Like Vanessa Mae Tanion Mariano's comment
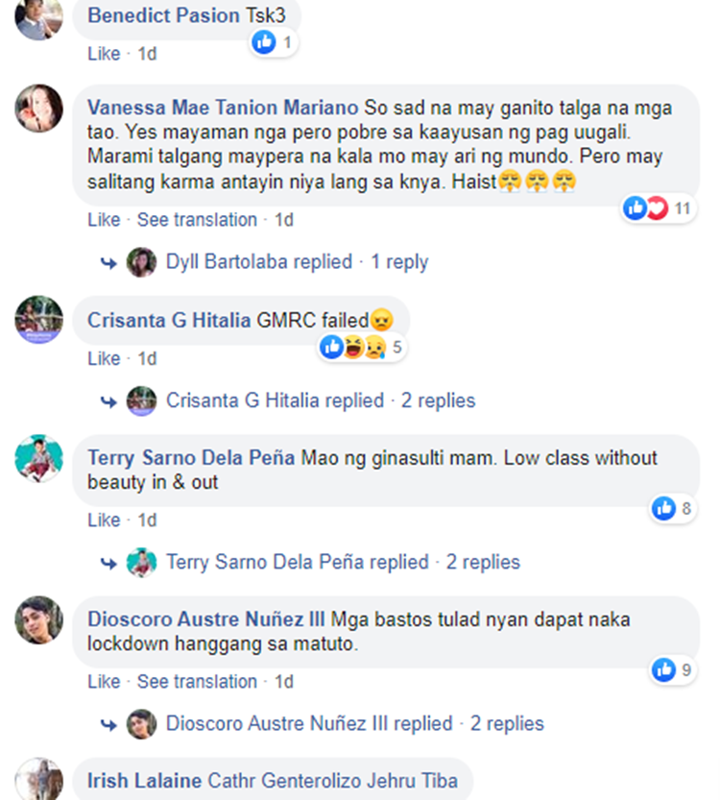The image size is (720, 800). click(x=104, y=220)
